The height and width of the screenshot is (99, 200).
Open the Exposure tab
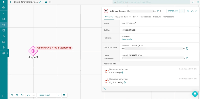(x=157, y=17)
